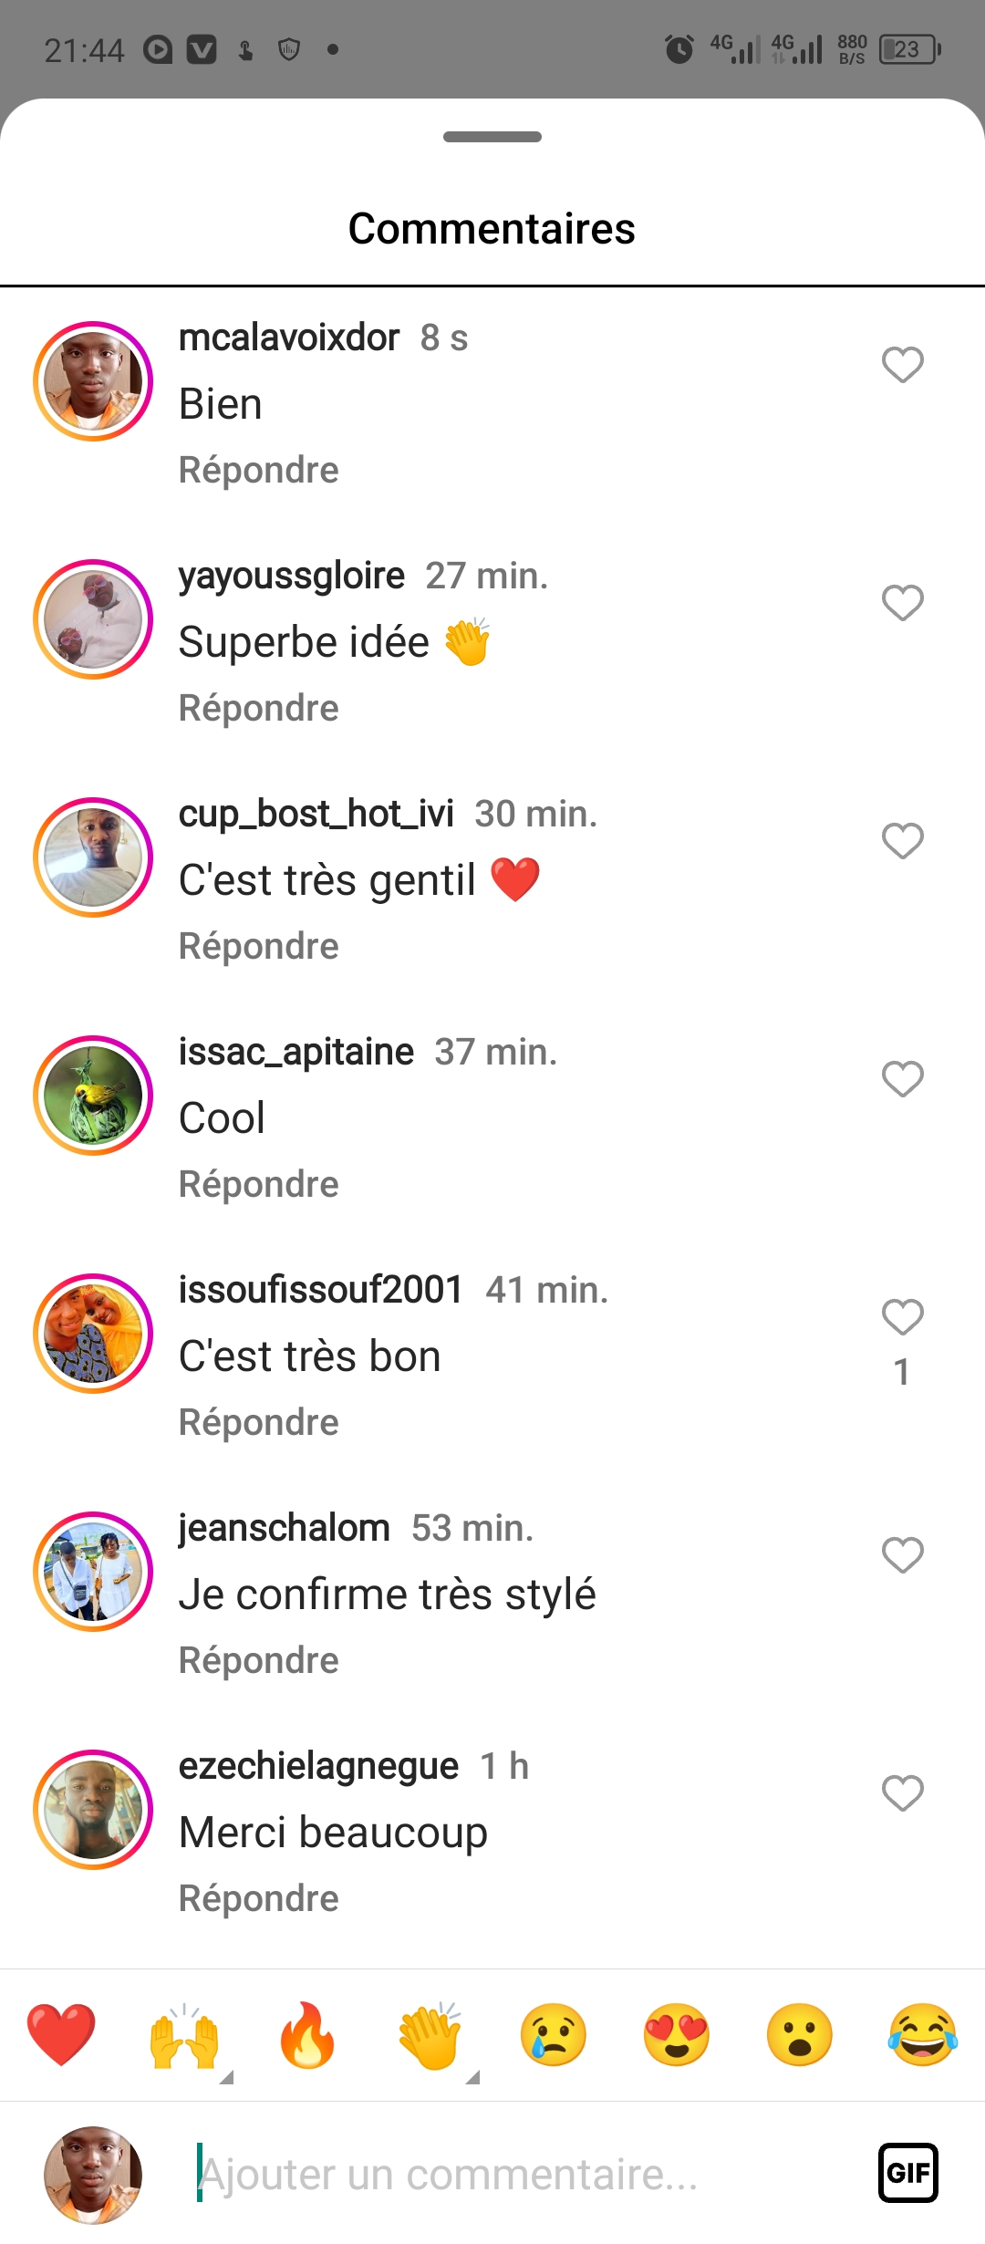Insert laughing tears emoji
The image size is (985, 2244).
[923, 2034]
